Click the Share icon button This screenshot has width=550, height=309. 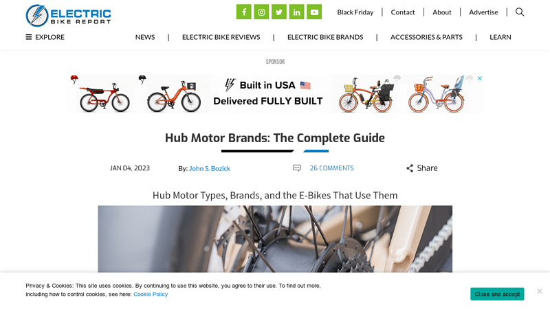[421, 168]
